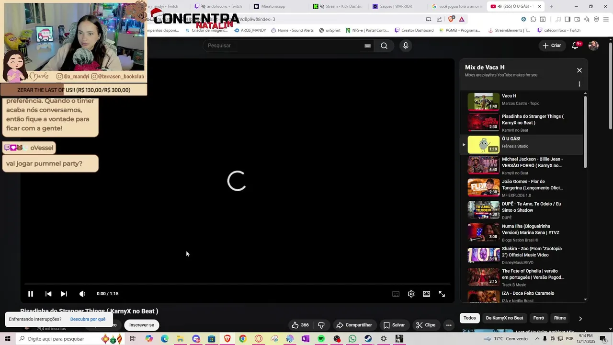Image resolution: width=613 pixels, height=345 pixels.
Task: Open the Criar menu
Action: (552, 46)
